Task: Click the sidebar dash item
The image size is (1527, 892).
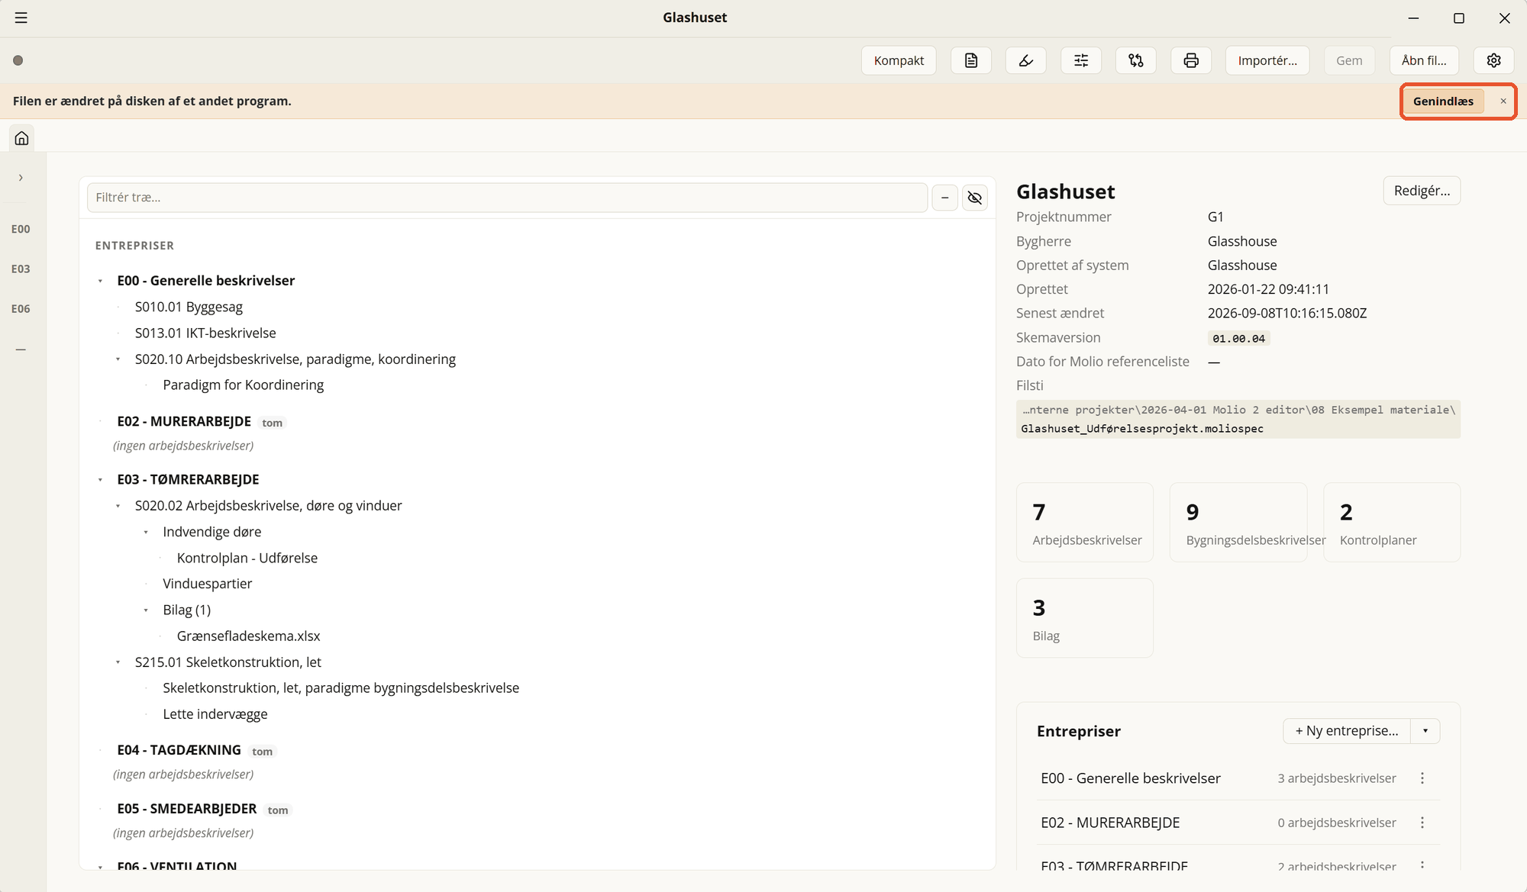Action: tap(21, 349)
